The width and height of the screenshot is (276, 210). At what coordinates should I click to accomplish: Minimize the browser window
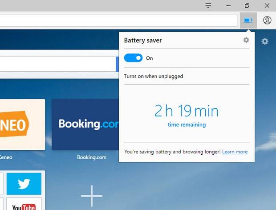(x=228, y=6)
